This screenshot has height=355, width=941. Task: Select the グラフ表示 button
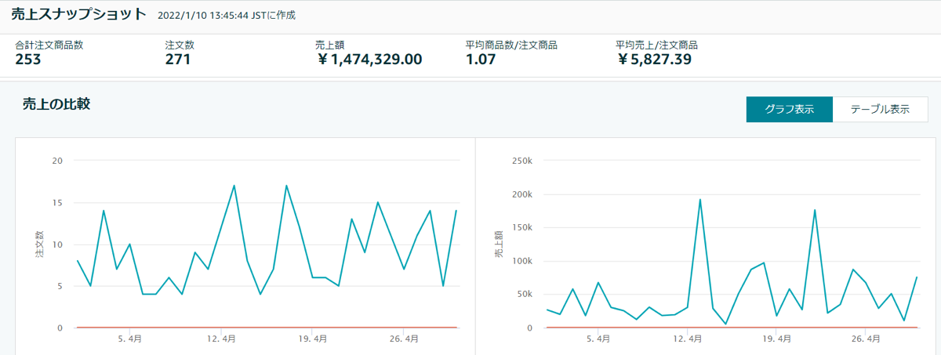(788, 110)
